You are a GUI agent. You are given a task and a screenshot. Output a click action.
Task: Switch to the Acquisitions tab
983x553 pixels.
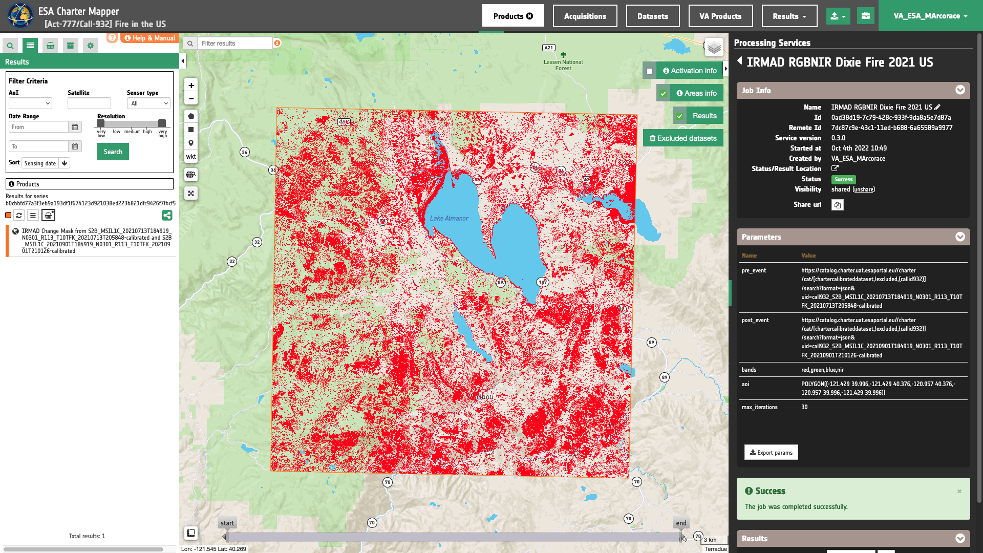585,16
